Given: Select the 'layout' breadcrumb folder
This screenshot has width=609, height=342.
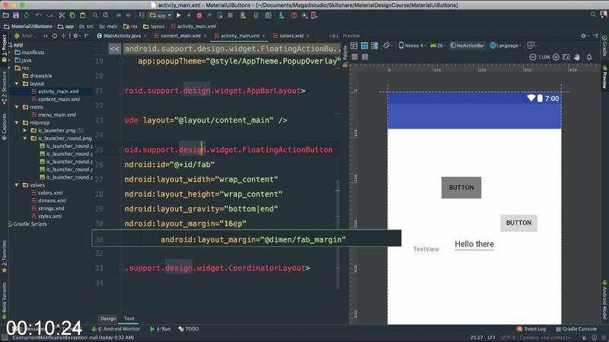Looking at the screenshot, I should coord(154,27).
